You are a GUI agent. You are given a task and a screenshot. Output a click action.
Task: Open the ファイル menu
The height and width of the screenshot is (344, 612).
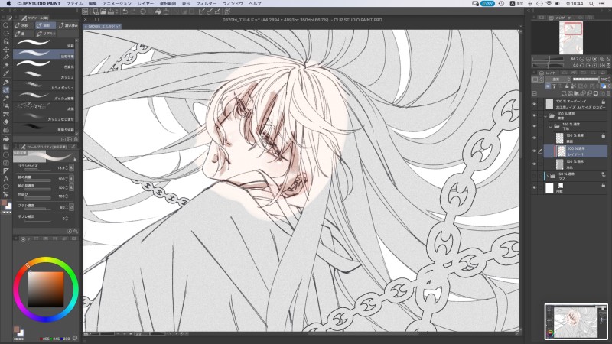pos(74,4)
